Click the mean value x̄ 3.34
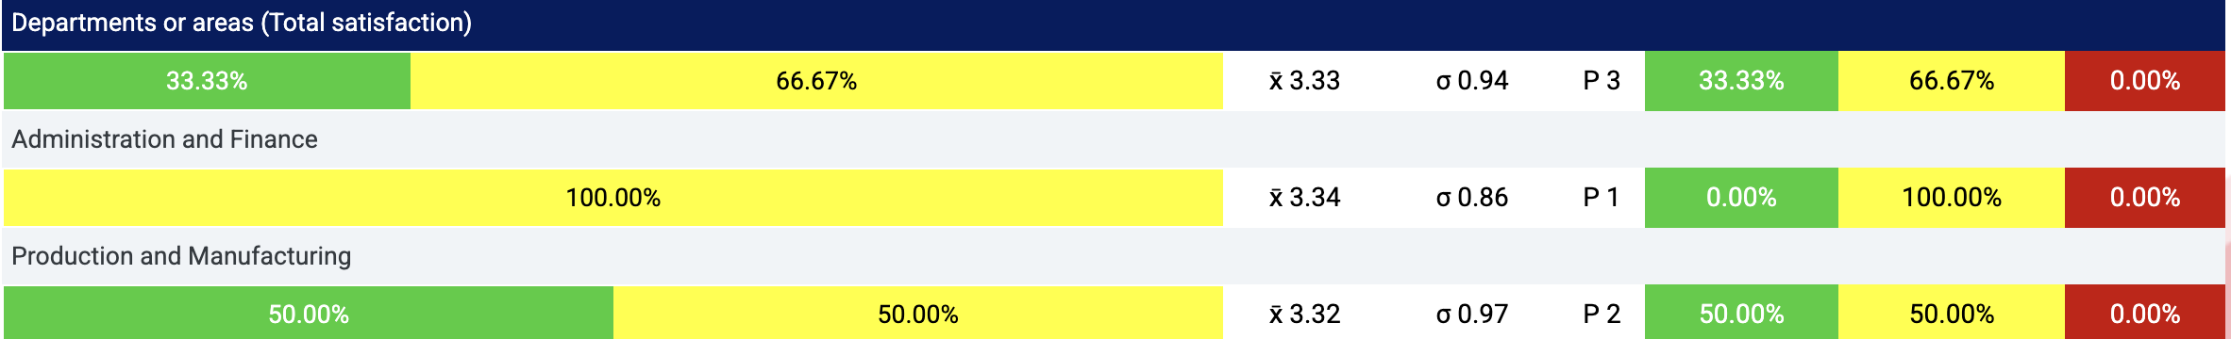Viewport: 2231px width, 339px height. pos(1304,198)
